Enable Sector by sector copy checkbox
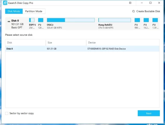Viewport: 165px width, 125px height. [x=7, y=113]
